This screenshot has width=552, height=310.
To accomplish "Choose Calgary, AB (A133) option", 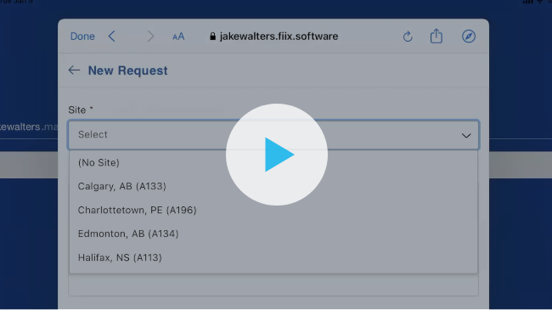I will 273,186.
